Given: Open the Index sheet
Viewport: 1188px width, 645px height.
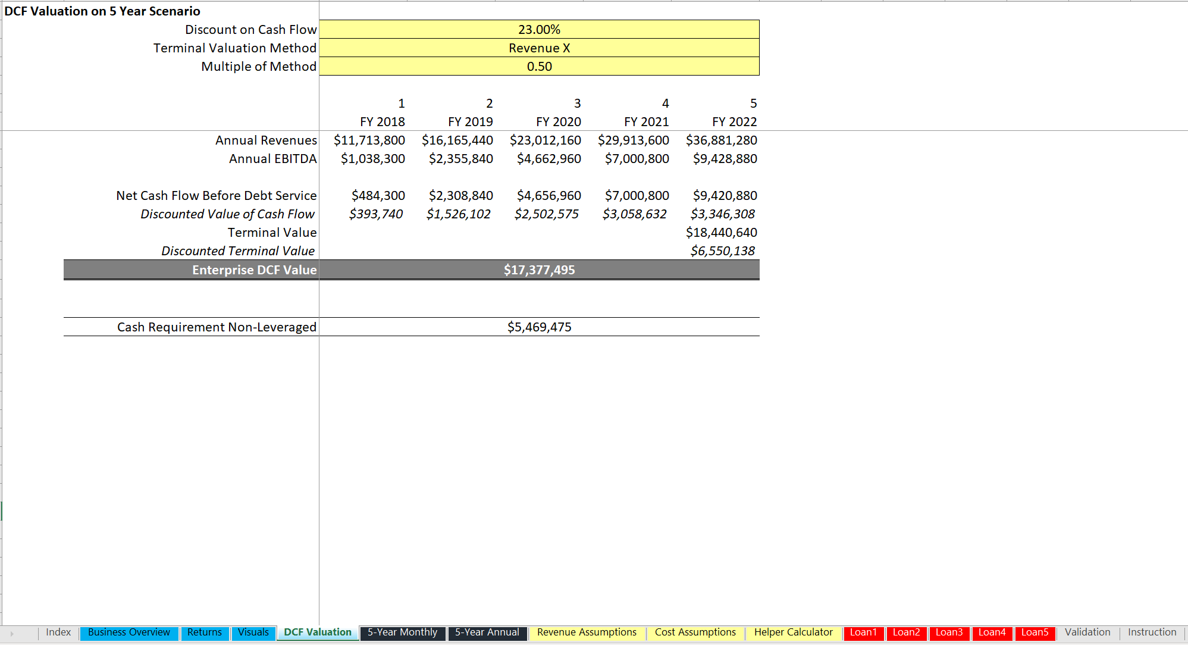Looking at the screenshot, I should 58,633.
